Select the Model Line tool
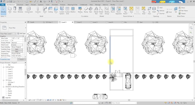This screenshot has width=195, height=105. 101,11
